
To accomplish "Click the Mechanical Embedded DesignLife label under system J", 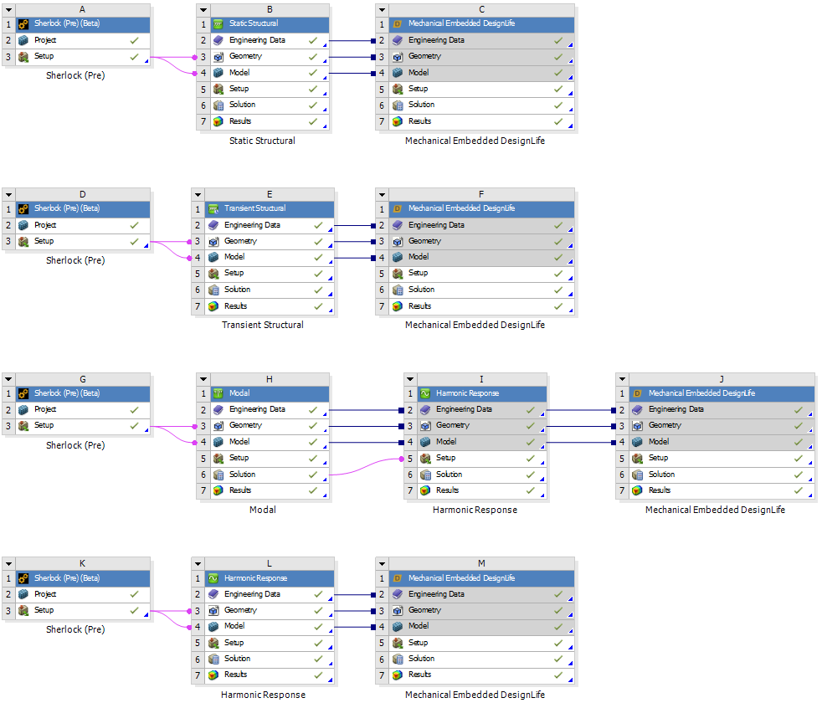I will point(715,510).
